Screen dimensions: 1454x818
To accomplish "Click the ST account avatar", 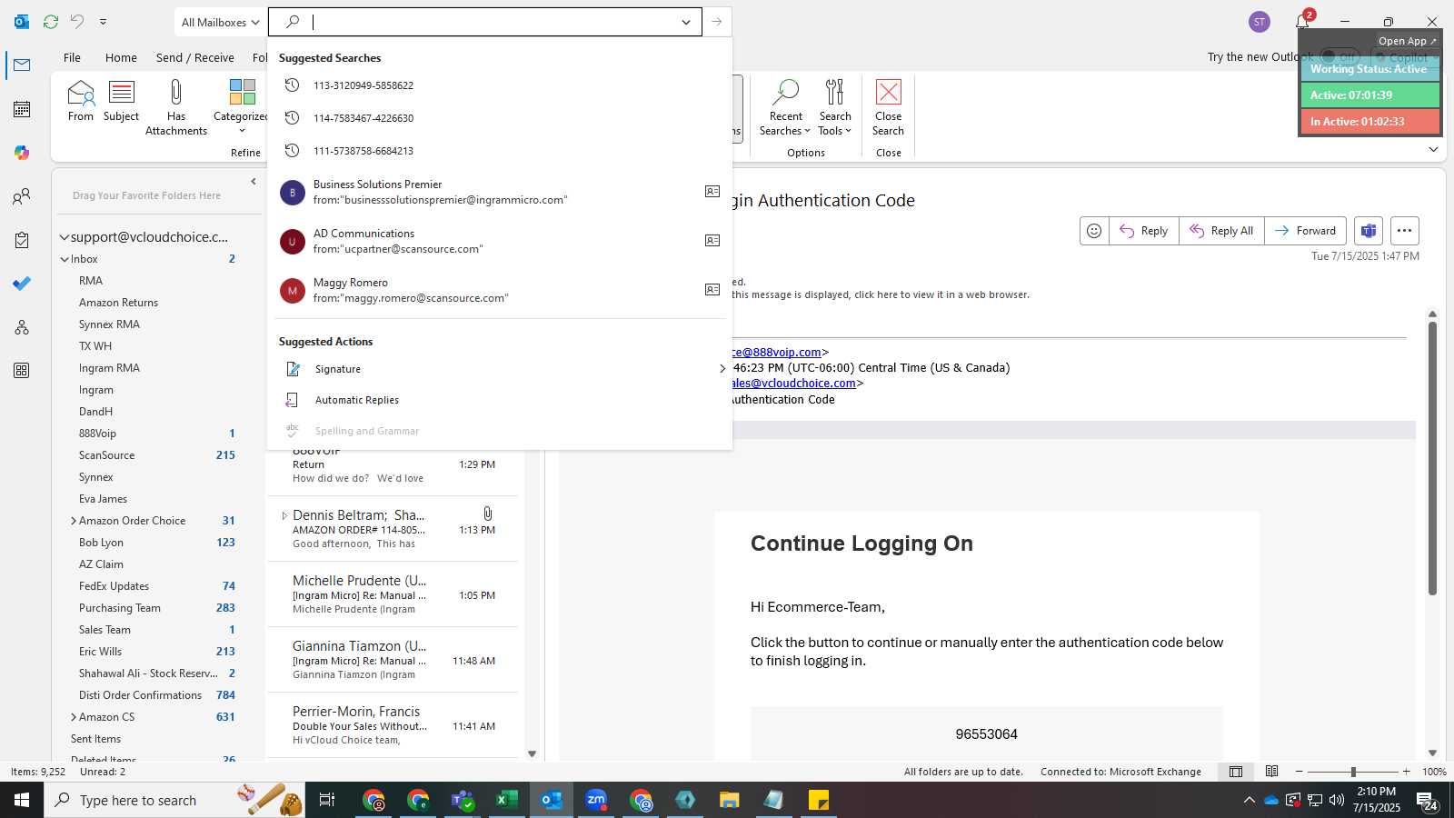I will tap(1260, 22).
